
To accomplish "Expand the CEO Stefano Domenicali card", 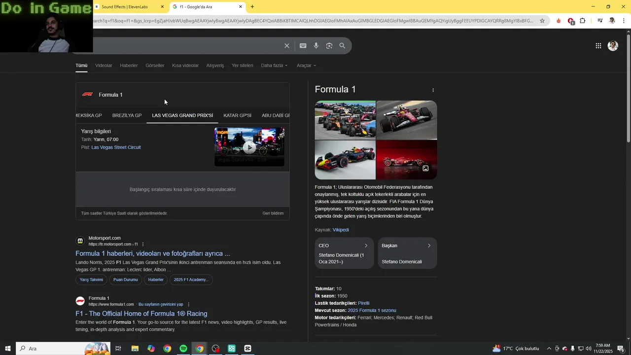I will click(x=344, y=253).
